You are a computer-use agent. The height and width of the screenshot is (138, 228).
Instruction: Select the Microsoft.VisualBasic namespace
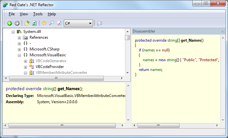click(48, 55)
